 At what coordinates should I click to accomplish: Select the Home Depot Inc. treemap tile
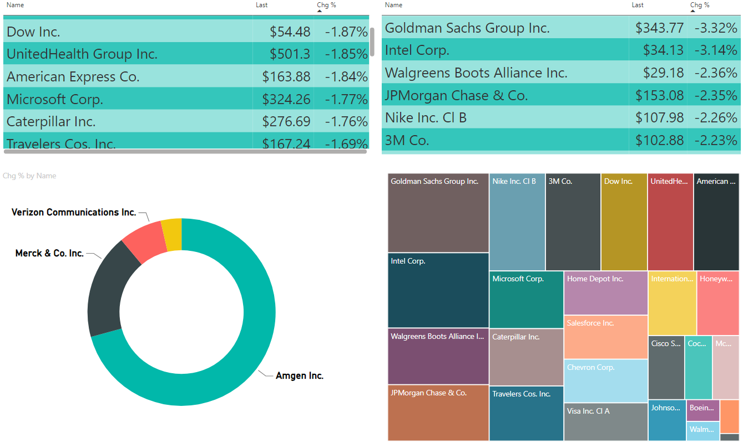point(606,293)
